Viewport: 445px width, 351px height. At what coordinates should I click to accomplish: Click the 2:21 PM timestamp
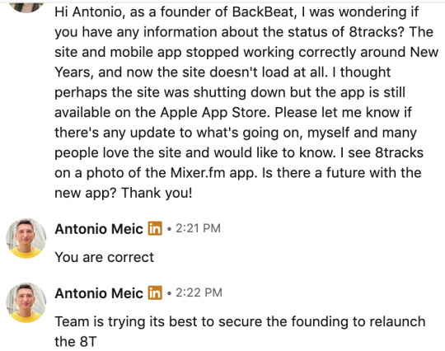click(x=198, y=228)
